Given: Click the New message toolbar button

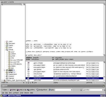Looking at the screenshot, I should [5, 90].
